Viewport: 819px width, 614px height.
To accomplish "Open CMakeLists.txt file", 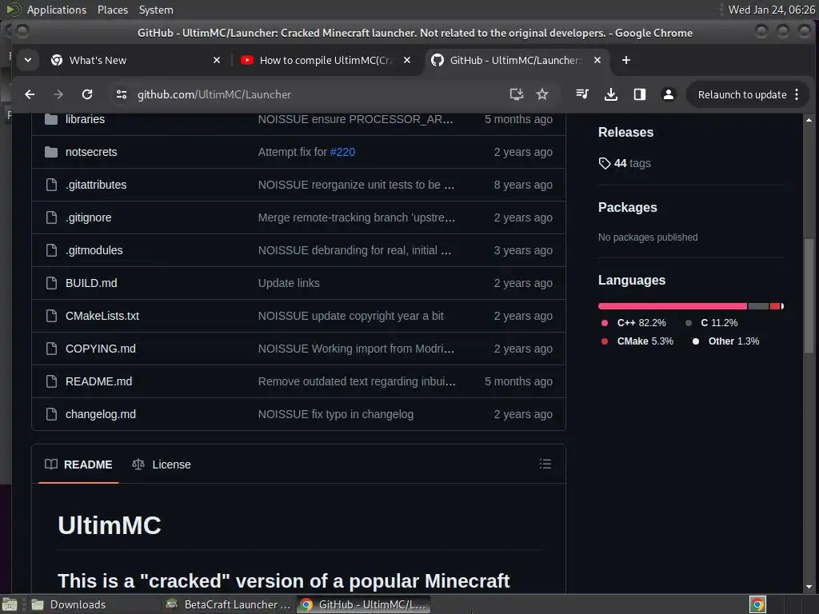I will [x=102, y=316].
